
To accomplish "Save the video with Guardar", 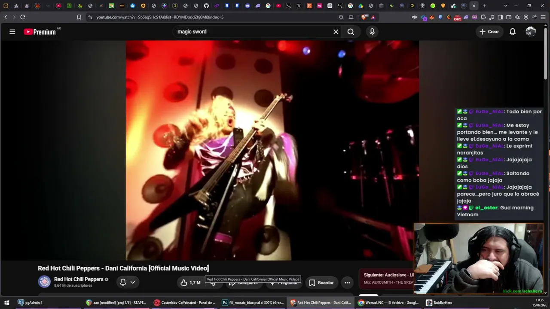I will [x=321, y=283].
